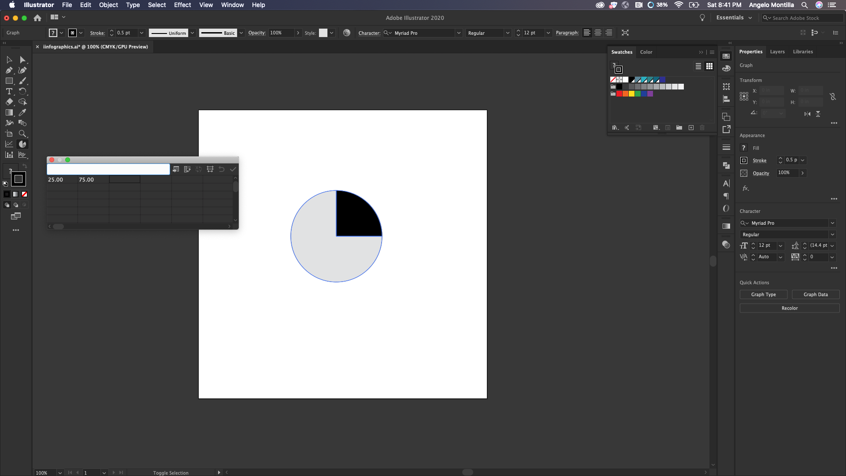Swap fill and stroke colors
Image resolution: width=846 pixels, height=476 pixels.
click(25, 166)
